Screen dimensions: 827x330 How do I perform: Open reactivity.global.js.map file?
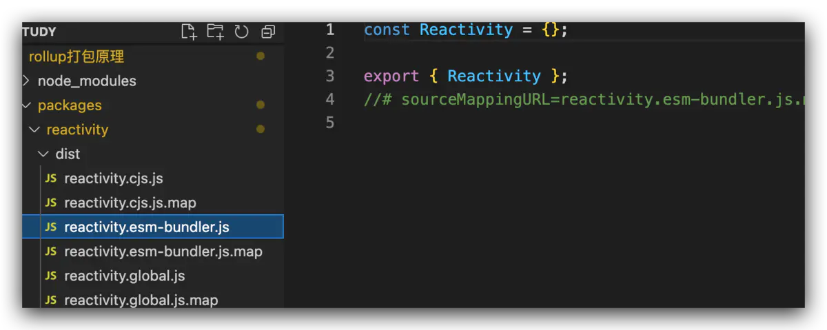(141, 300)
